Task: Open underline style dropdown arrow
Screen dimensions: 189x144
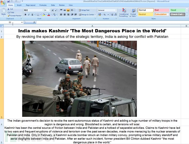Action: point(35,15)
